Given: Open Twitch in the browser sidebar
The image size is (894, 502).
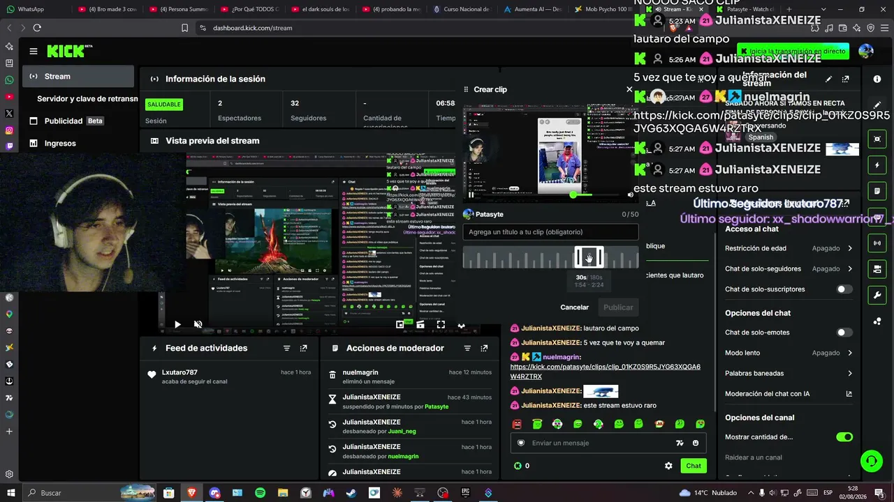Looking at the screenshot, I should pos(9,146).
